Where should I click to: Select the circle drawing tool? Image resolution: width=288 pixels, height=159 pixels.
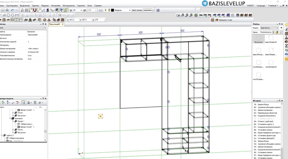8,15
